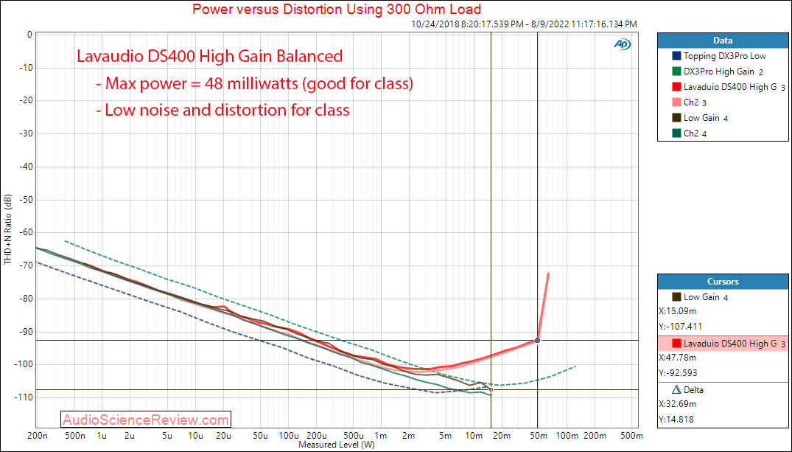Select the 'Ch2 3' legend label
The image size is (792, 452).
click(695, 102)
